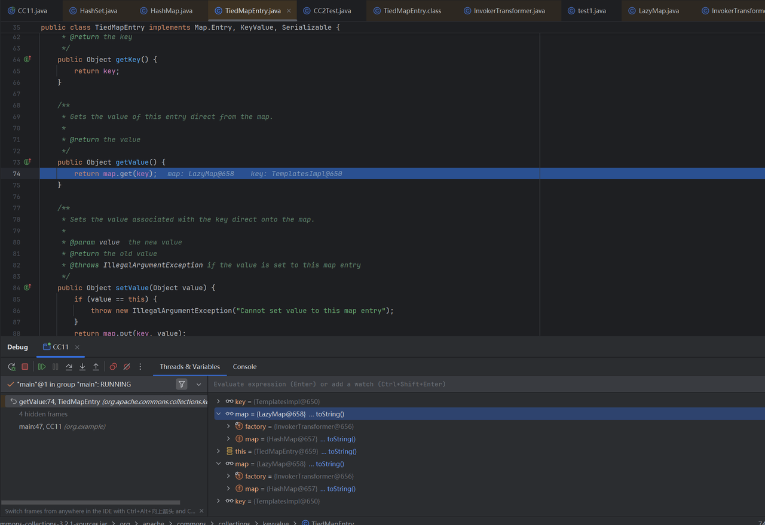Click the implements gutter icon at line 73
This screenshot has height=525, width=765.
27,162
